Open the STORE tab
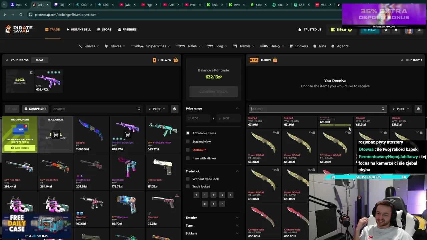 104,29
